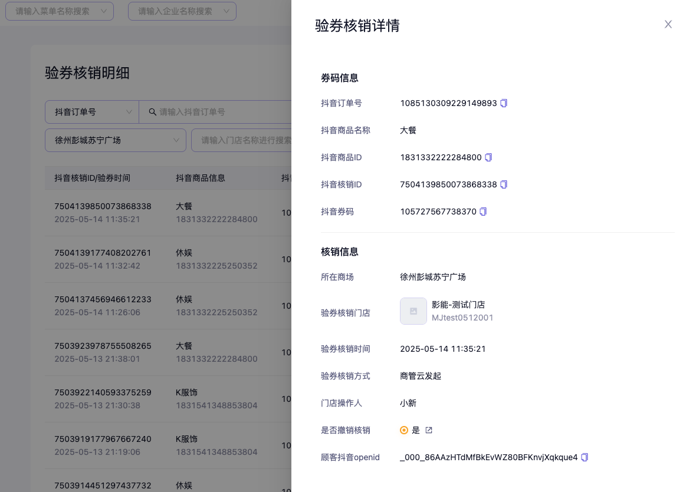Copy the 抖音订单号 value
686x492 pixels.
point(504,103)
